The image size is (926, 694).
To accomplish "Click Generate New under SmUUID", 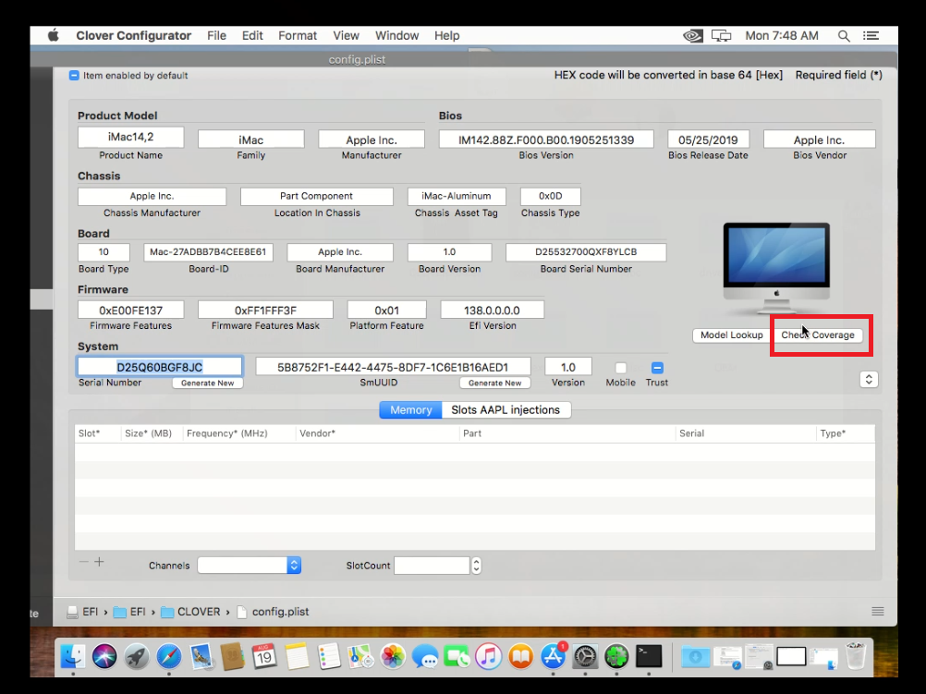I will [495, 383].
